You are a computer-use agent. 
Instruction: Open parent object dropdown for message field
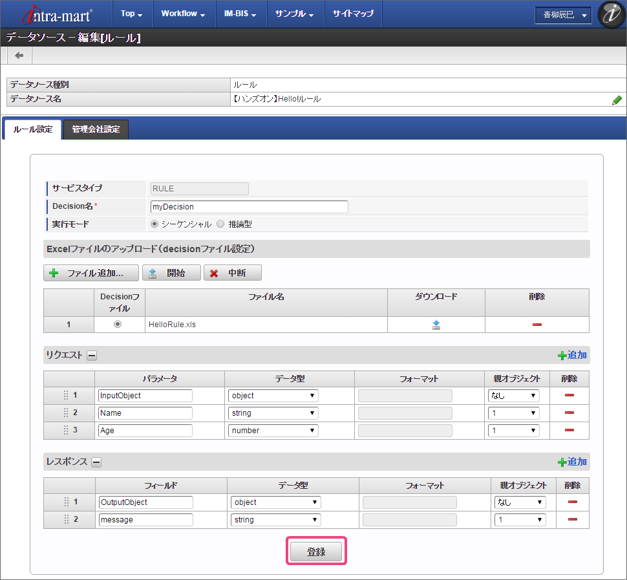click(x=520, y=519)
